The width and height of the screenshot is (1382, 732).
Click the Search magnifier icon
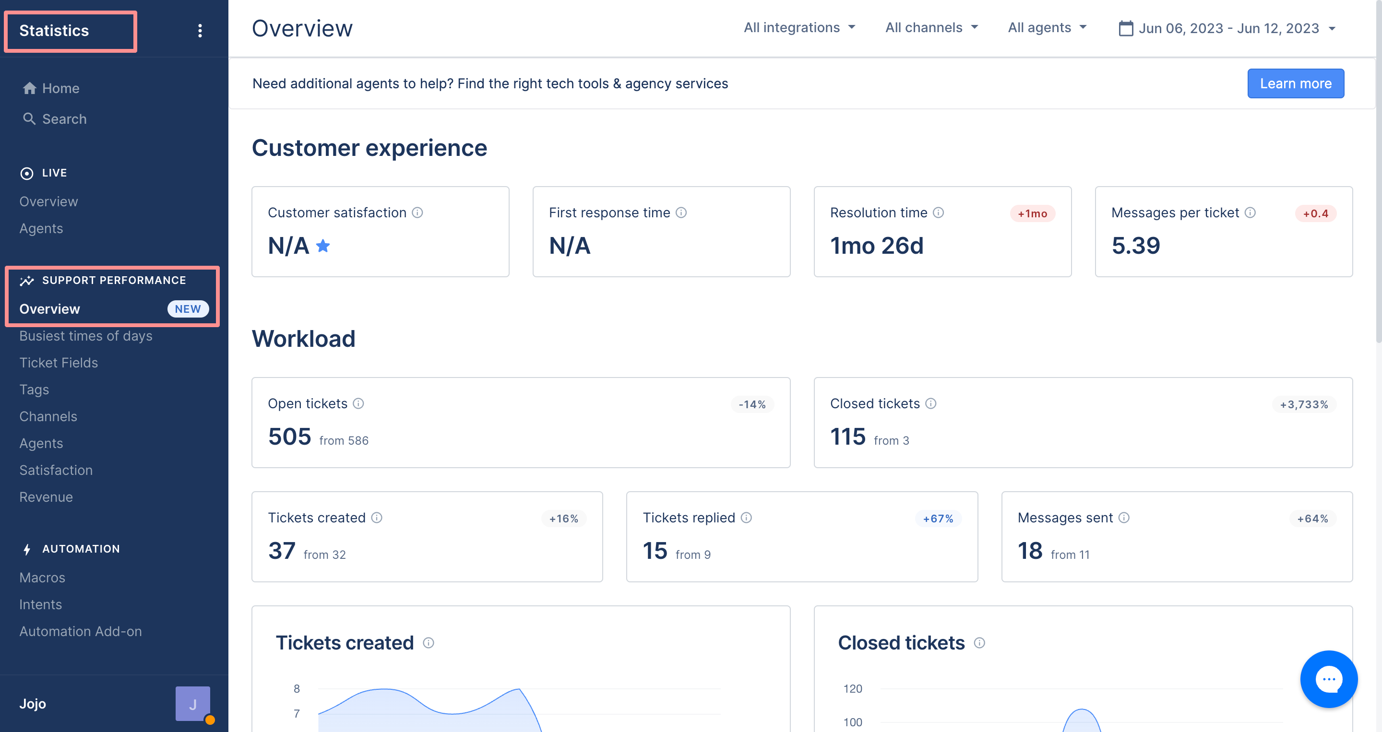pos(29,119)
